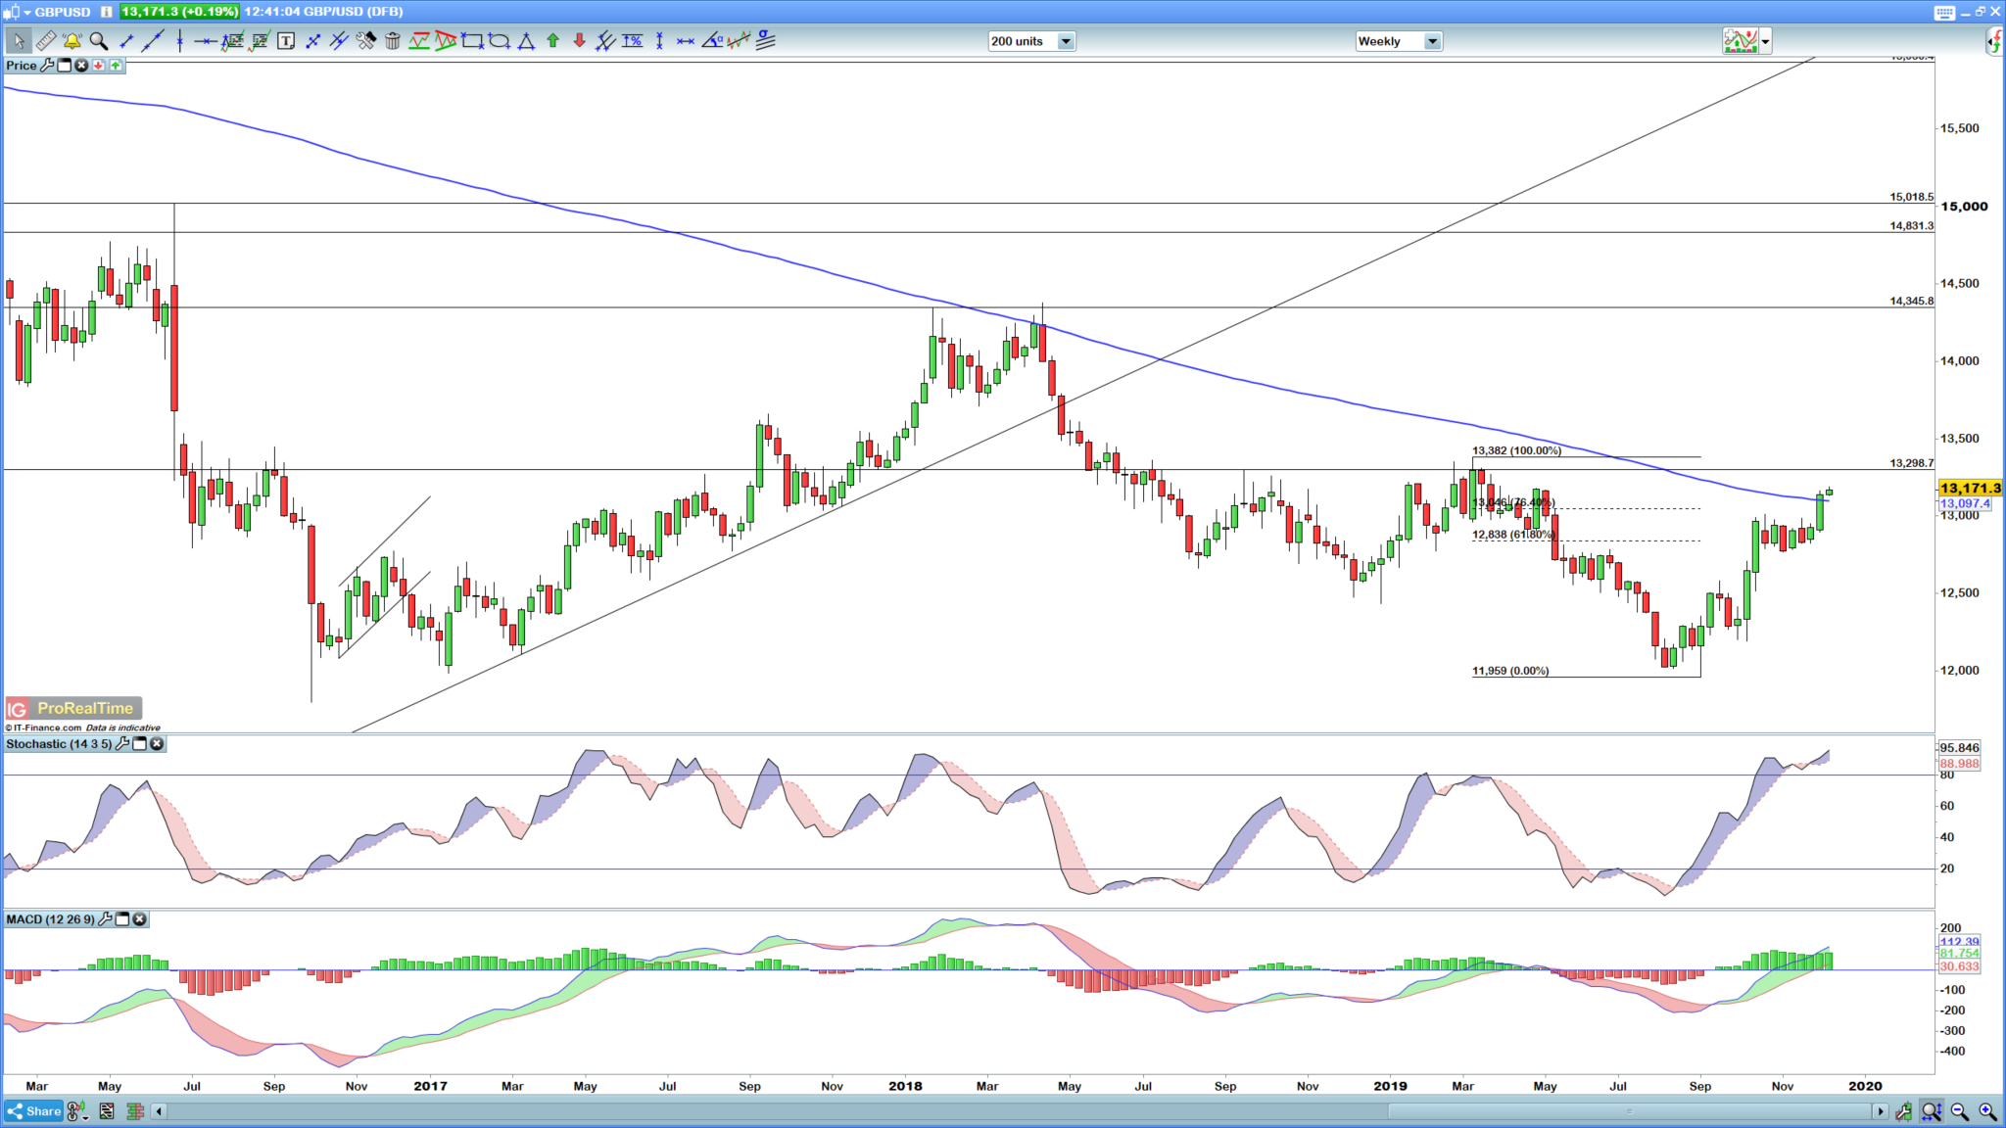2006x1128 pixels.
Task: Move Price panel up with green arrow
Action: tap(116, 66)
